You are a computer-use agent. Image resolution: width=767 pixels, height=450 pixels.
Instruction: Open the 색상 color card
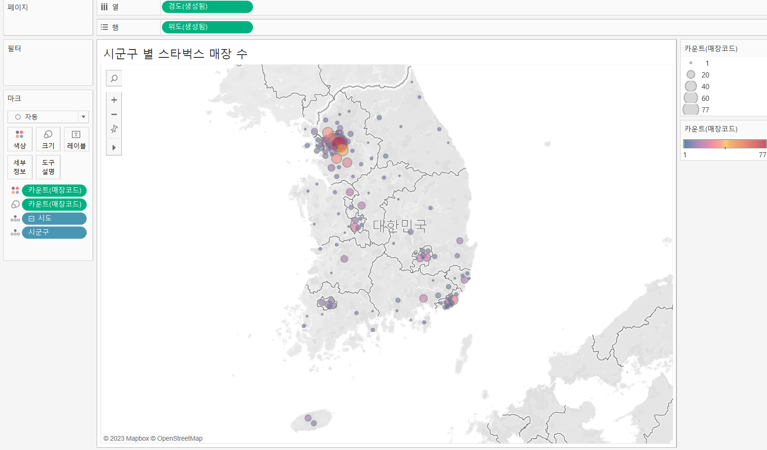20,139
